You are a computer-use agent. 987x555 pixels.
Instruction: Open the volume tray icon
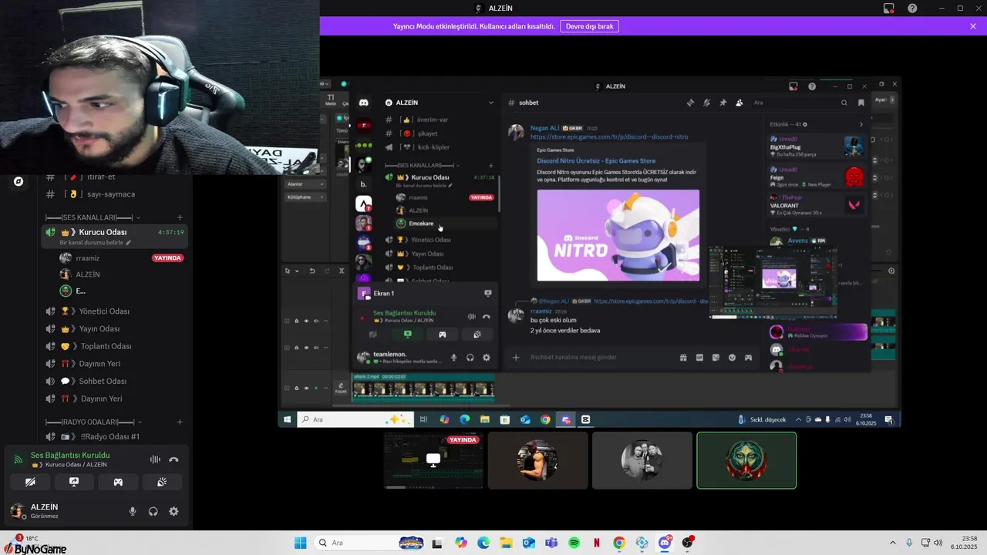coord(938,543)
